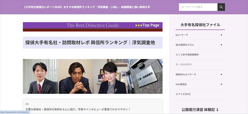Click the man with clasped hands photo
Screen dimensions: 248x114
tap(75, 77)
